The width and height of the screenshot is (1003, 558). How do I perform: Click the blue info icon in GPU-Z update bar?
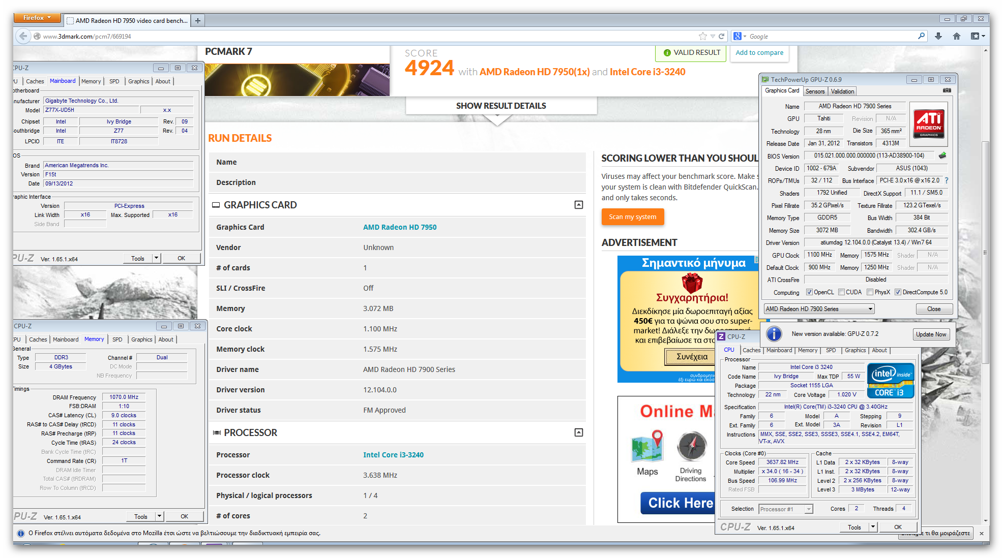[x=774, y=334]
